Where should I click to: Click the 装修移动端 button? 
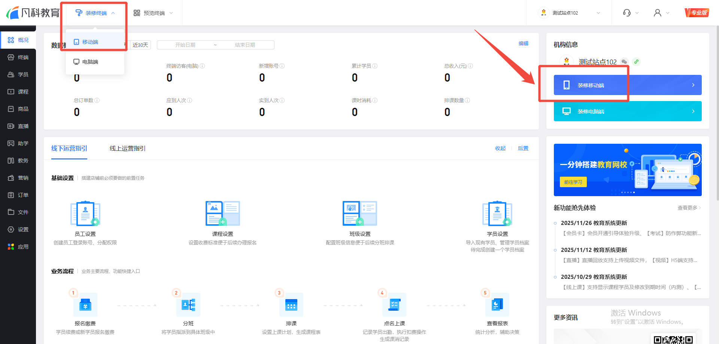627,85
